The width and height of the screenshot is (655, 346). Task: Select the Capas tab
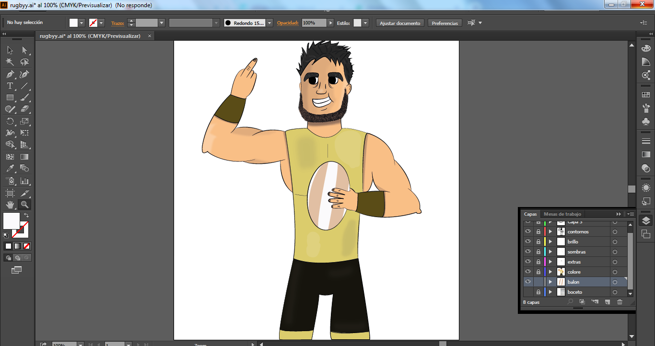tap(530, 214)
